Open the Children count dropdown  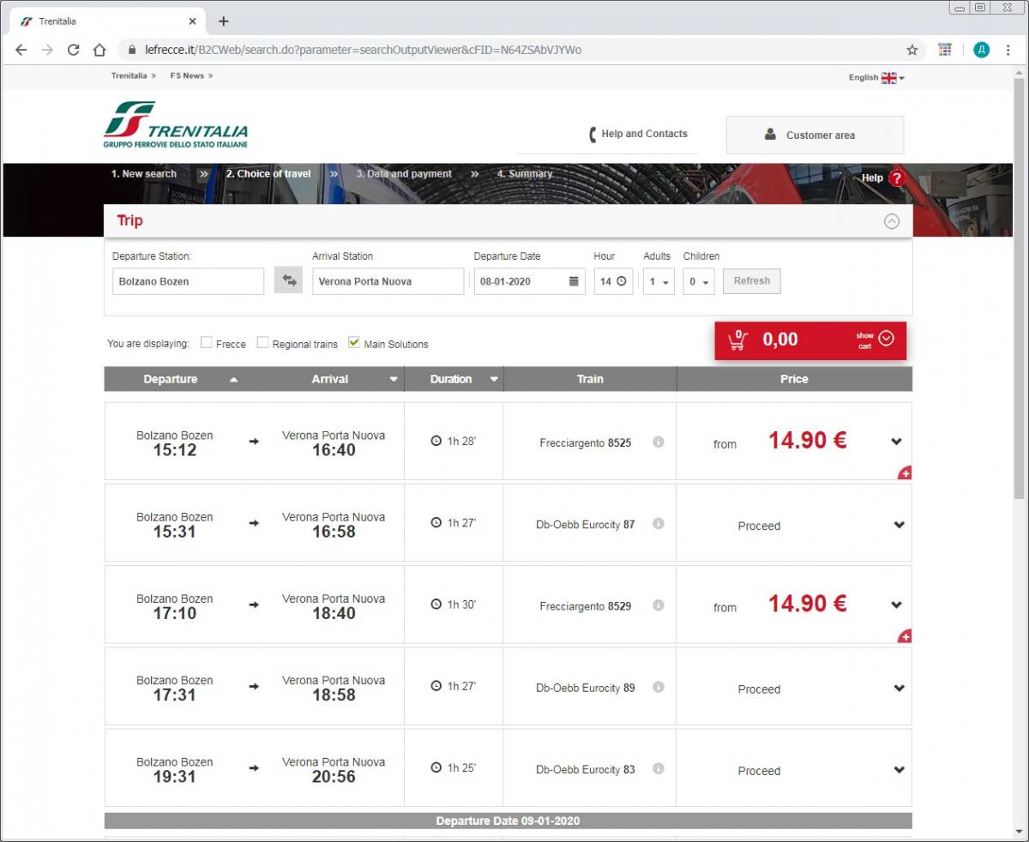click(x=699, y=281)
